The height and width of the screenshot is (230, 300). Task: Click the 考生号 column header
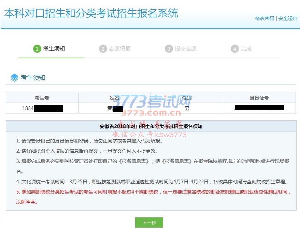click(42, 98)
